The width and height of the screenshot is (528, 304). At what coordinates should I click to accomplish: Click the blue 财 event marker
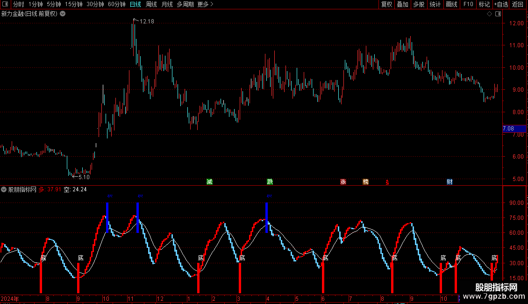450,182
